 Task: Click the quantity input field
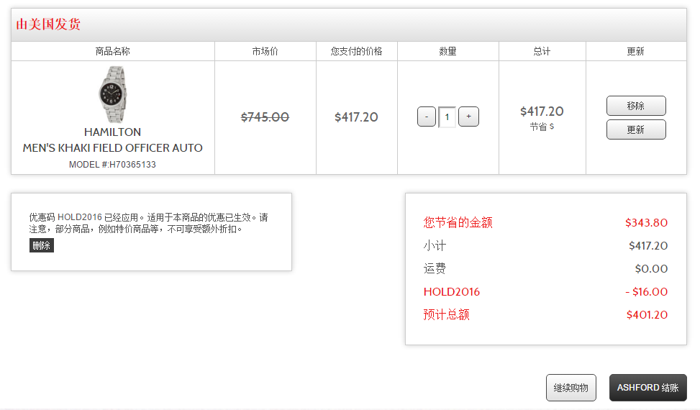pos(447,117)
